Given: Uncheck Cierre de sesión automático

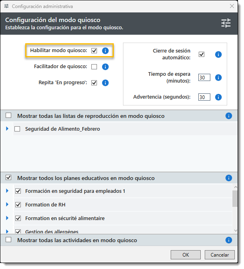Looking at the screenshot, I should click(x=202, y=55).
